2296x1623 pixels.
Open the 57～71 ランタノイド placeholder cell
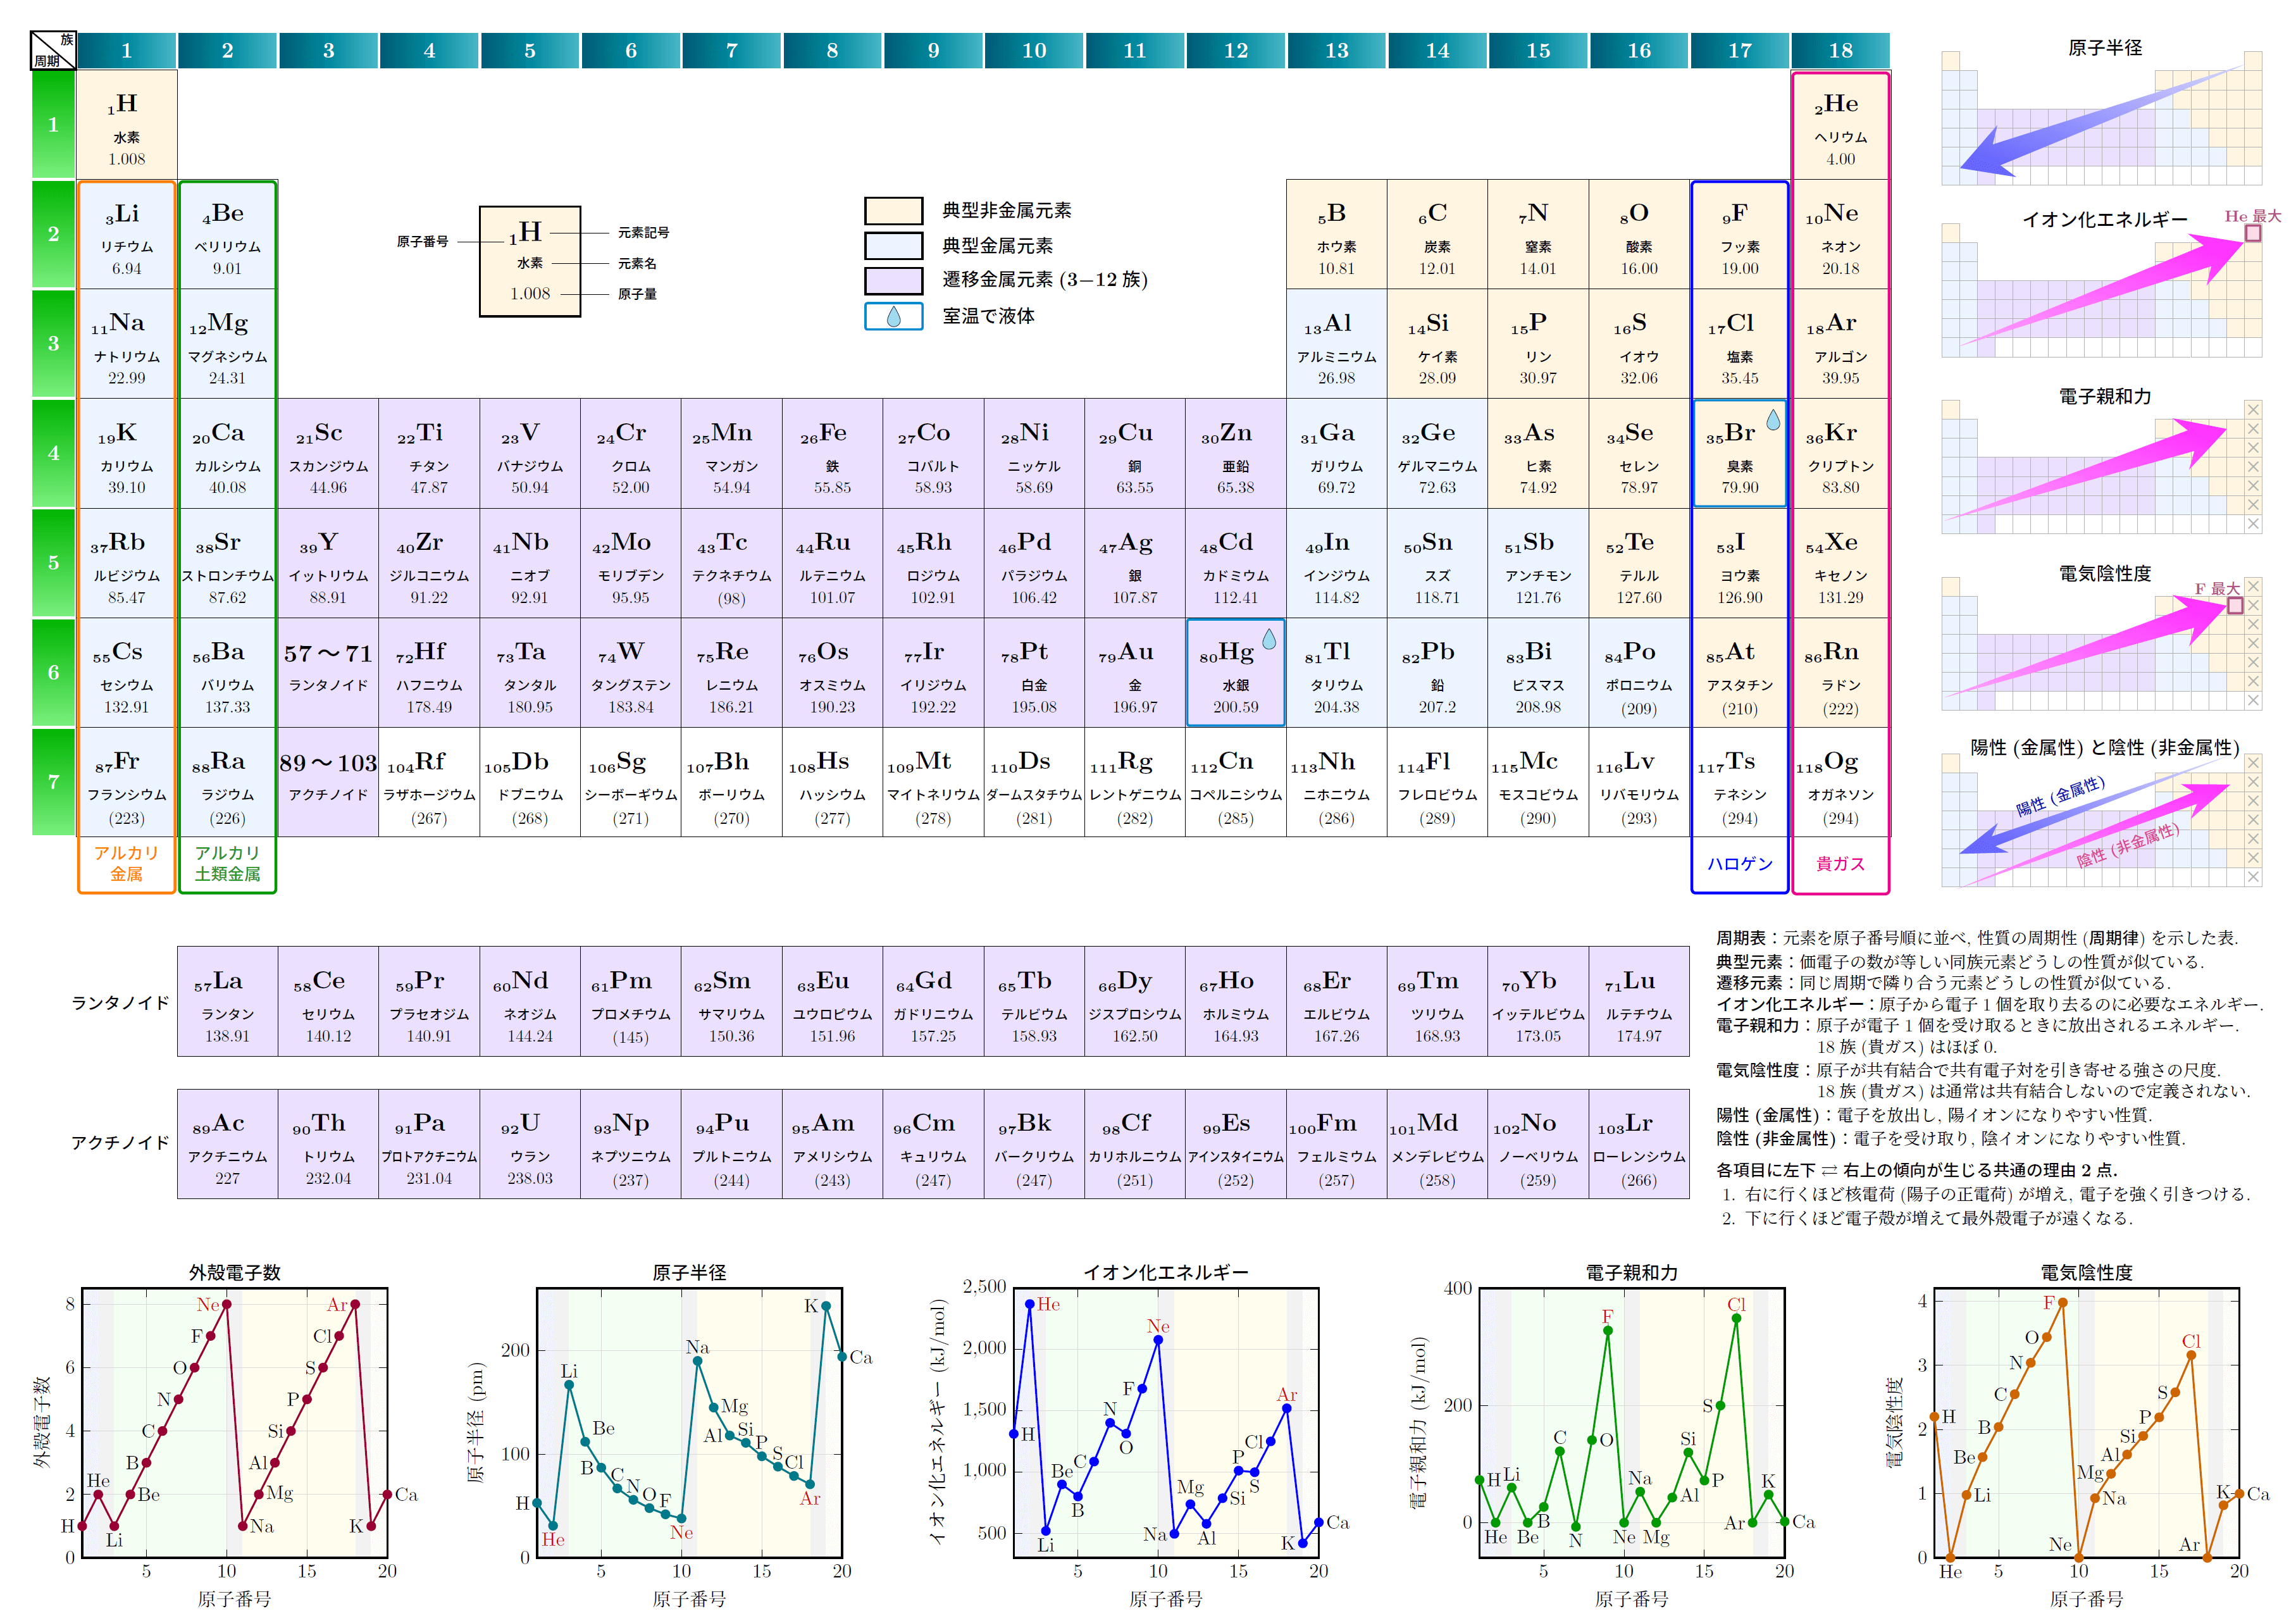328,671
